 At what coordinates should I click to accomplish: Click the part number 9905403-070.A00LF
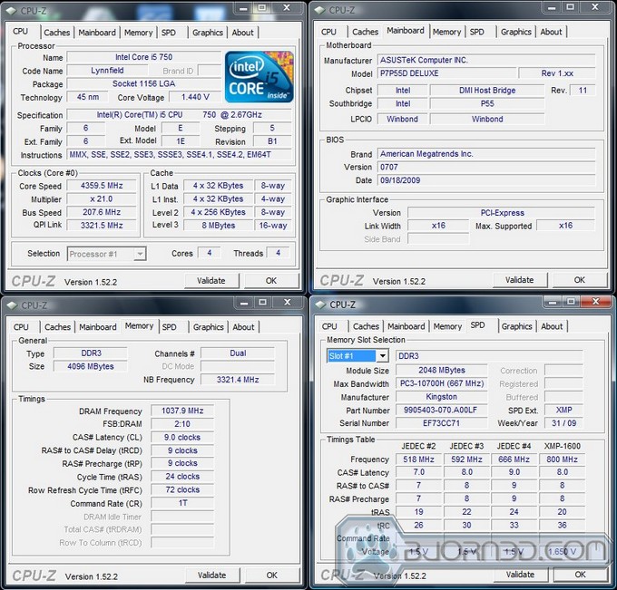pyautogui.click(x=441, y=410)
